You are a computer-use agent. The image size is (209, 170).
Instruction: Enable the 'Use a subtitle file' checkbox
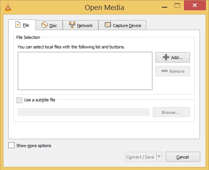[19, 100]
